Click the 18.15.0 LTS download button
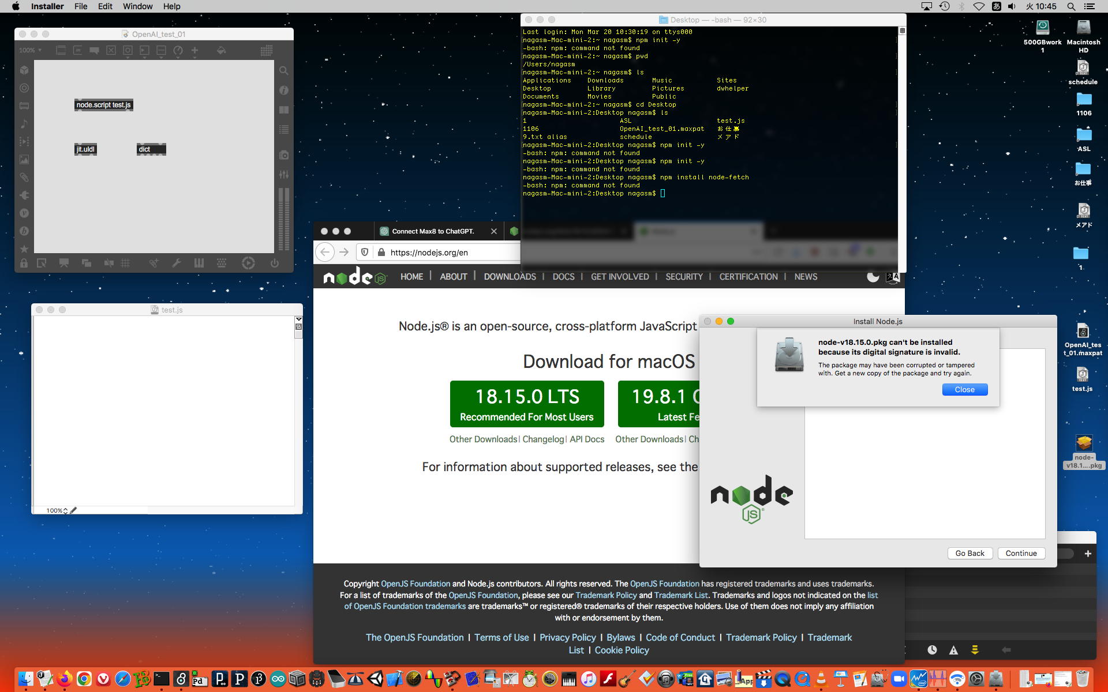This screenshot has width=1108, height=692. pyautogui.click(x=526, y=404)
